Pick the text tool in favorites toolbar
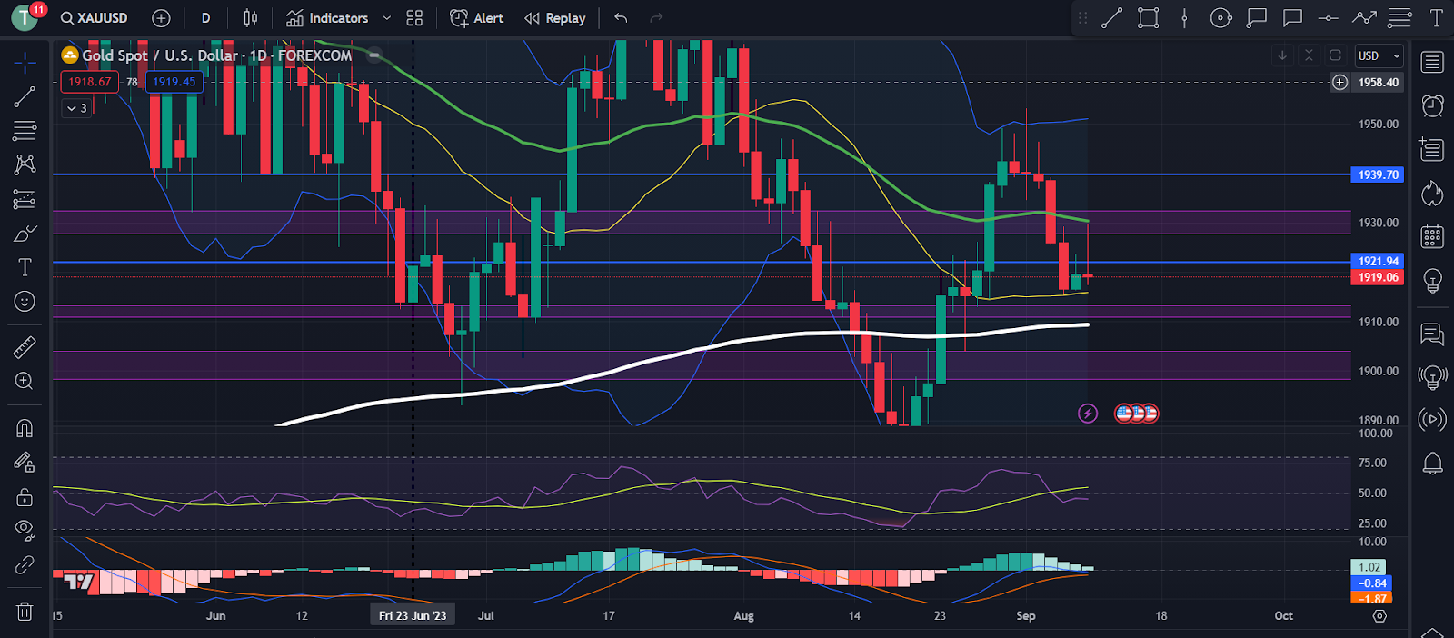Viewport: 1454px width, 638px height. 1436,18
